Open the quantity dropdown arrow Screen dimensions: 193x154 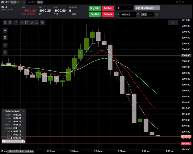(x=130, y=8)
